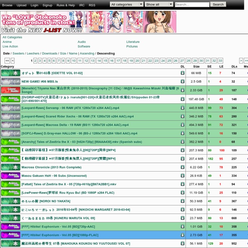
Task: Open the Signup page
Action: tap(48, 5)
